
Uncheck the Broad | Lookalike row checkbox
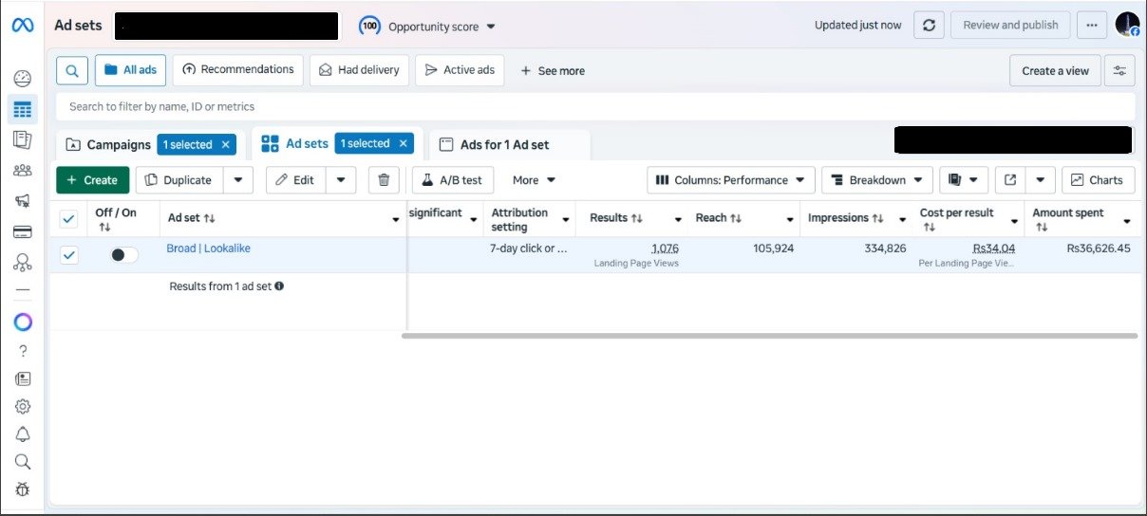[x=69, y=255]
